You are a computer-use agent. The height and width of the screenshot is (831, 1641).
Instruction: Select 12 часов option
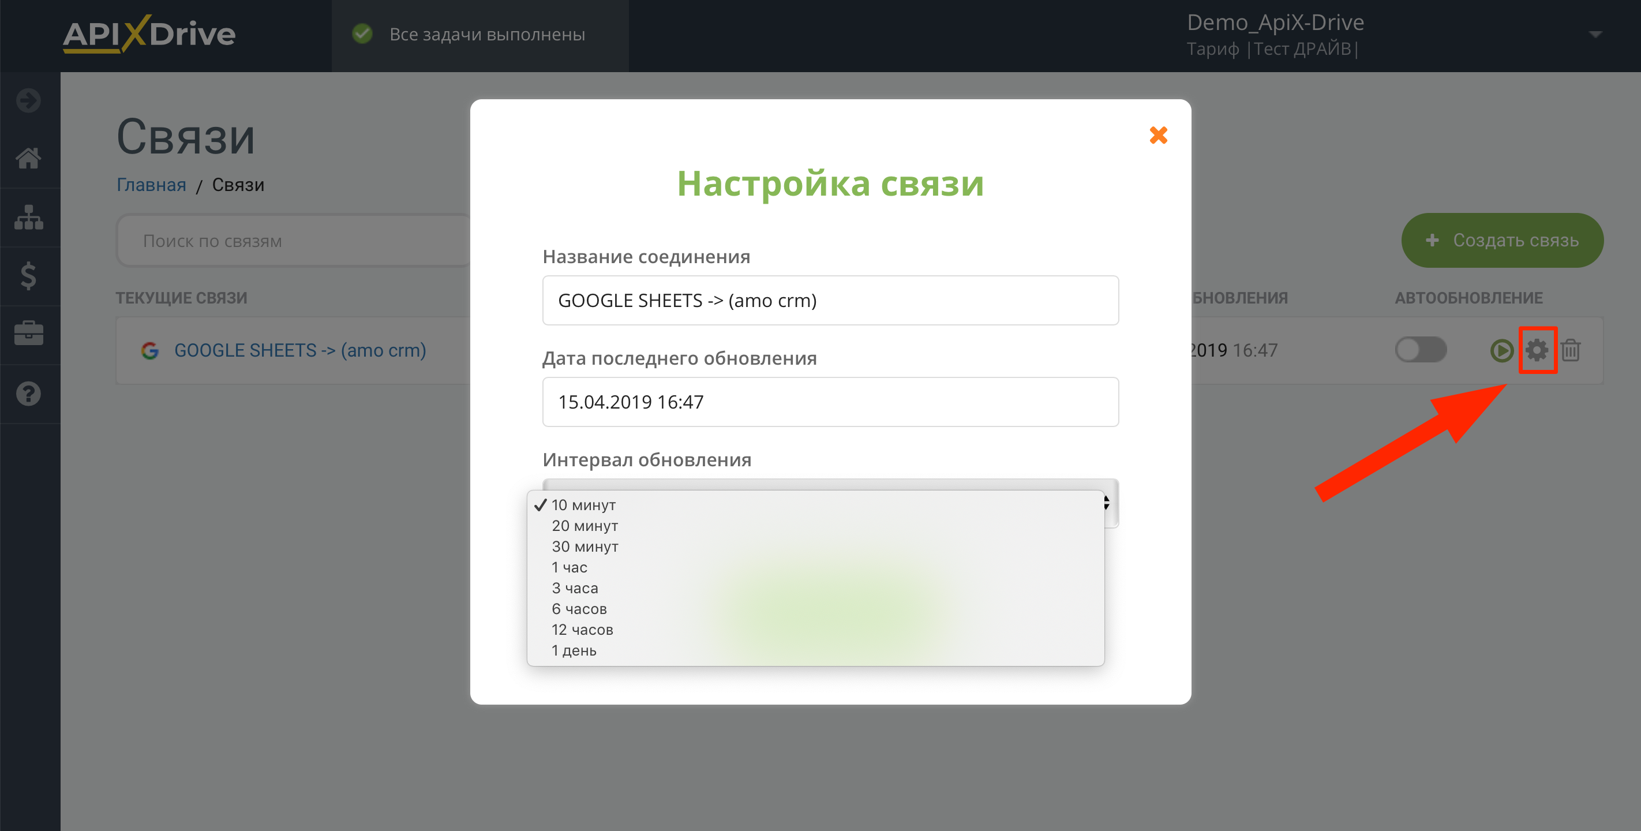pyautogui.click(x=815, y=630)
